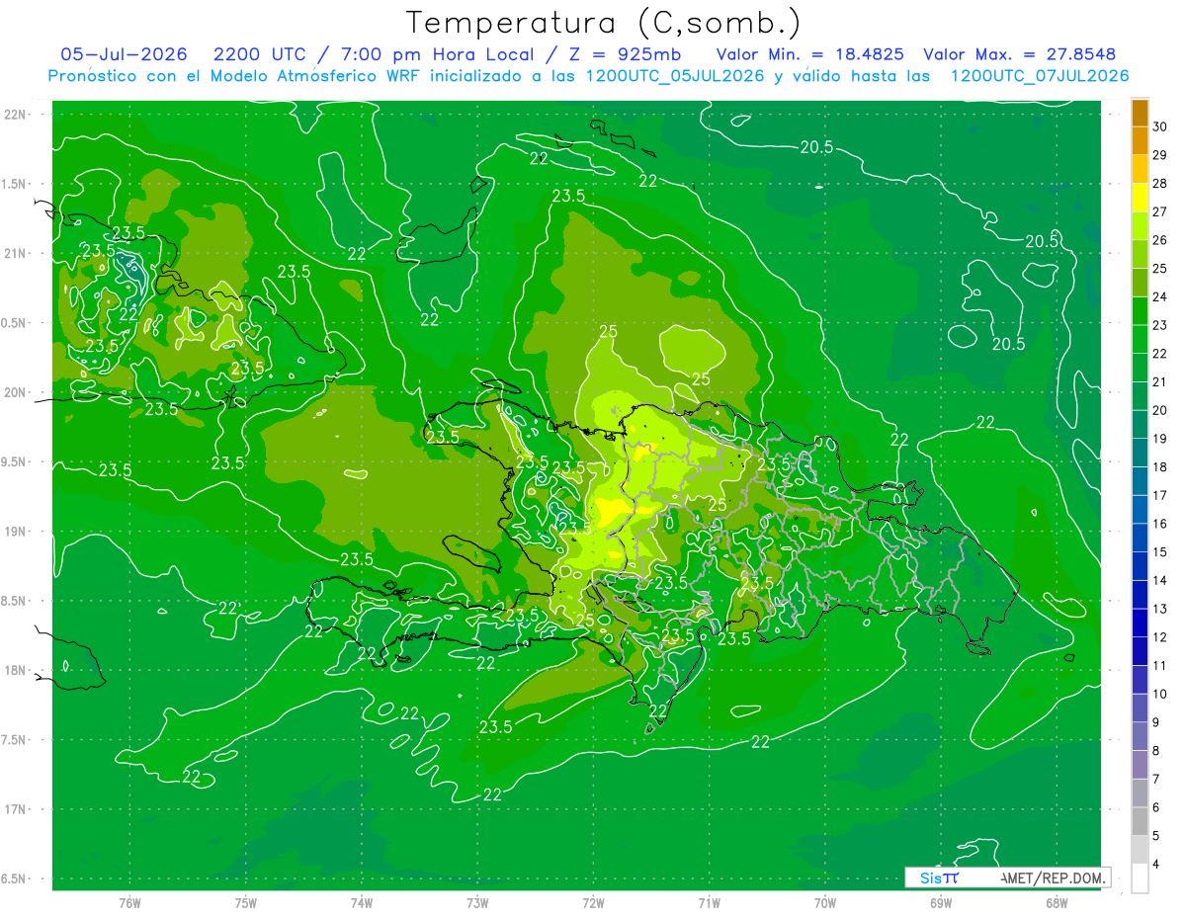Click the "17N" latitude axis label
The height and width of the screenshot is (916, 1186).
(x=16, y=809)
